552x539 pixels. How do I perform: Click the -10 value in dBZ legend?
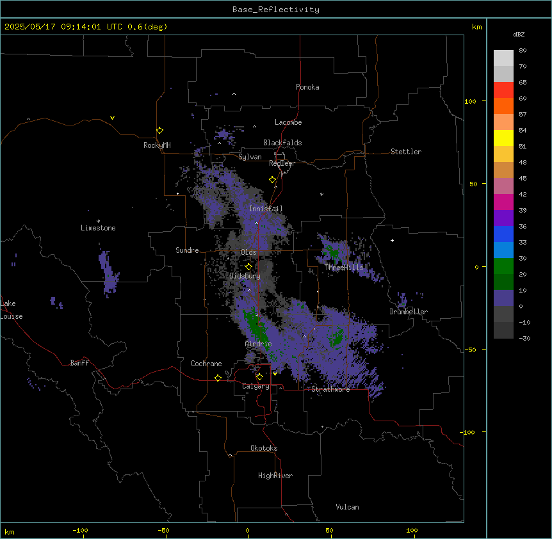pyautogui.click(x=524, y=322)
